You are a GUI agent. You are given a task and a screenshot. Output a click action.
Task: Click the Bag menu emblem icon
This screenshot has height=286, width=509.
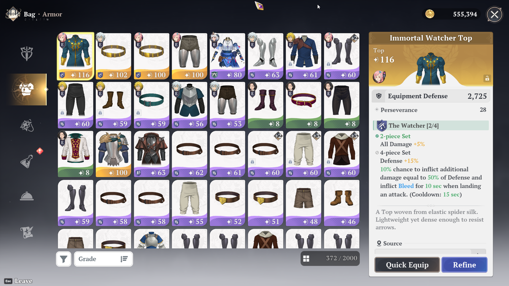13,14
